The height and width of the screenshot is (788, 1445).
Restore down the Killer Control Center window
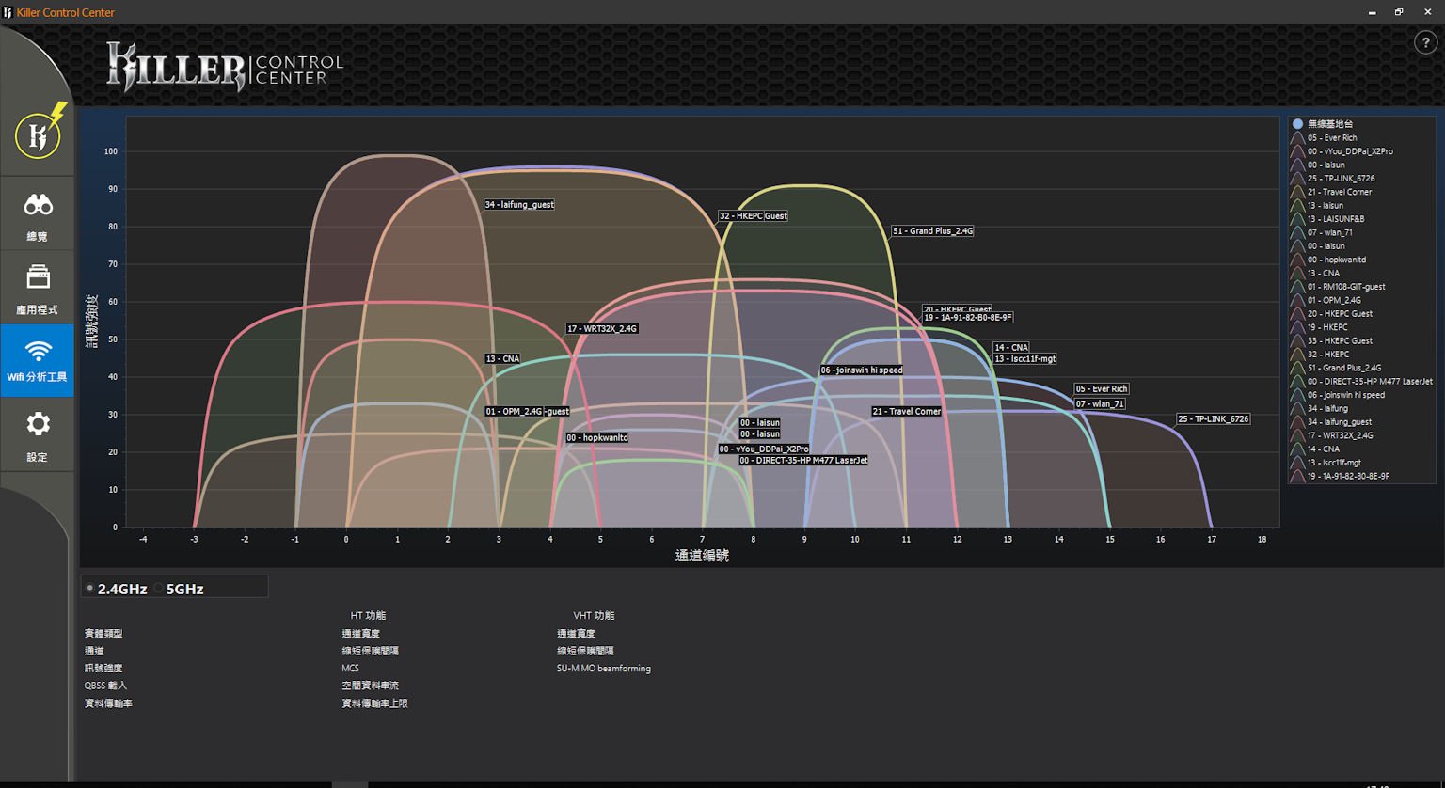click(x=1399, y=12)
